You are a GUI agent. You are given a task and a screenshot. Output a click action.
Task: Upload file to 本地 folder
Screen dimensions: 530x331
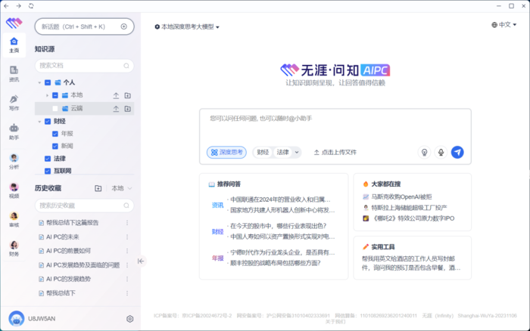[116, 95]
